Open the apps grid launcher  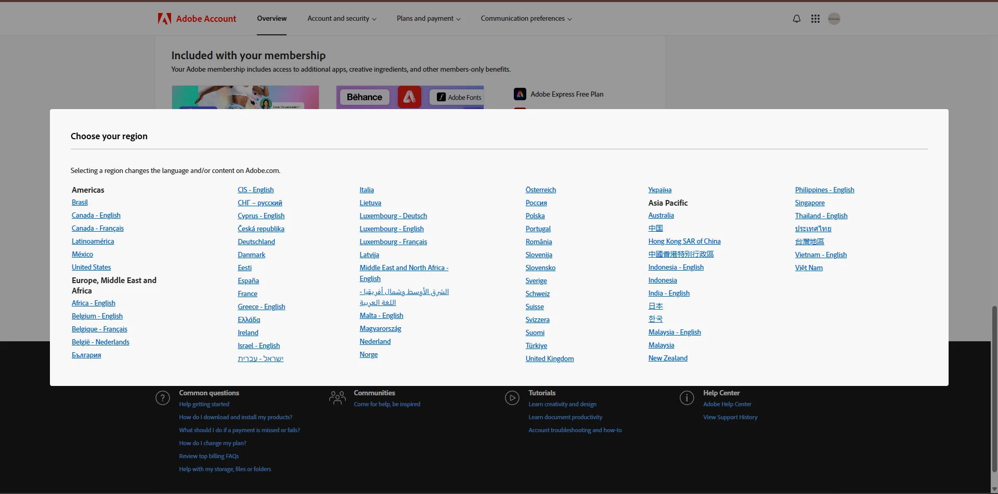click(815, 19)
